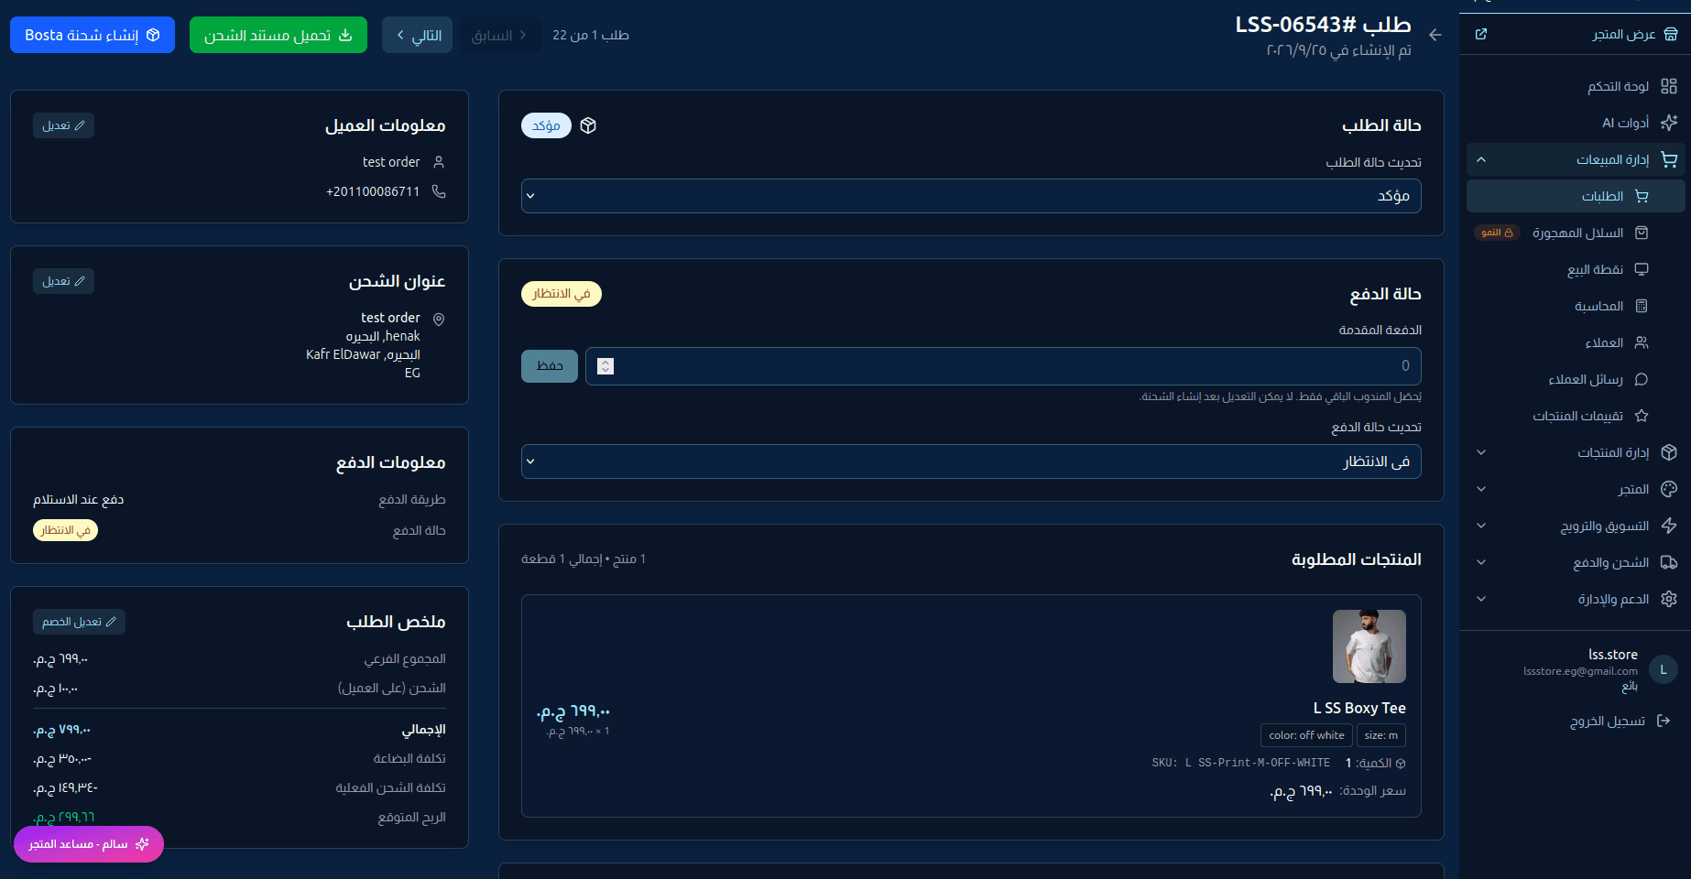Open المحاسبة in the sidebar menu
This screenshot has width=1691, height=879.
pos(1576,306)
